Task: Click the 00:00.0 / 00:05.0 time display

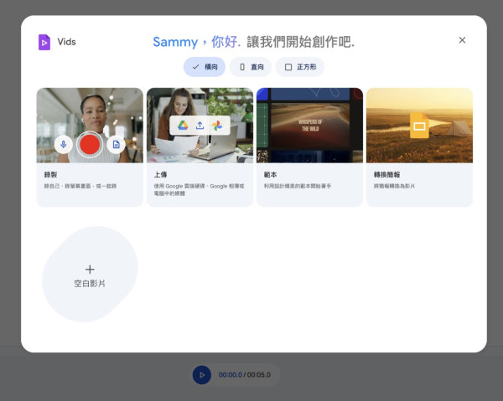Action: pyautogui.click(x=245, y=375)
